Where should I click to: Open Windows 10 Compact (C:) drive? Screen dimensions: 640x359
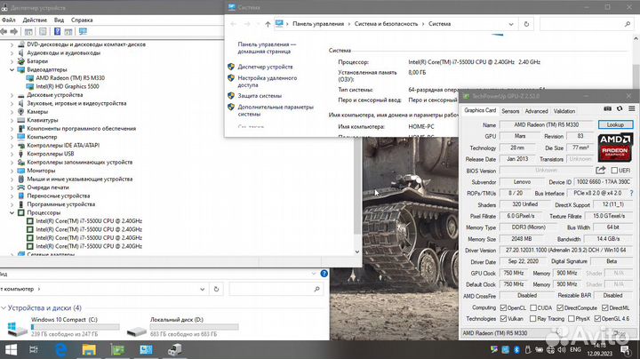click(63, 327)
